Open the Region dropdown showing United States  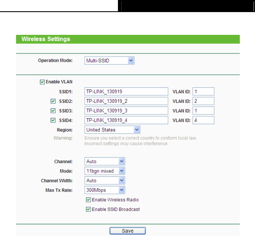click(x=112, y=130)
